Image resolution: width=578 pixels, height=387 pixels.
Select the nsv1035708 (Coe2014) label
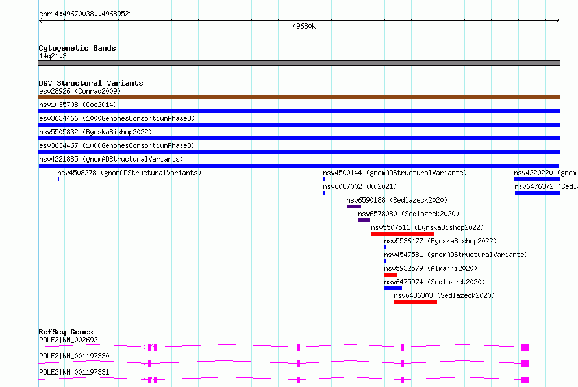pyautogui.click(x=78, y=105)
